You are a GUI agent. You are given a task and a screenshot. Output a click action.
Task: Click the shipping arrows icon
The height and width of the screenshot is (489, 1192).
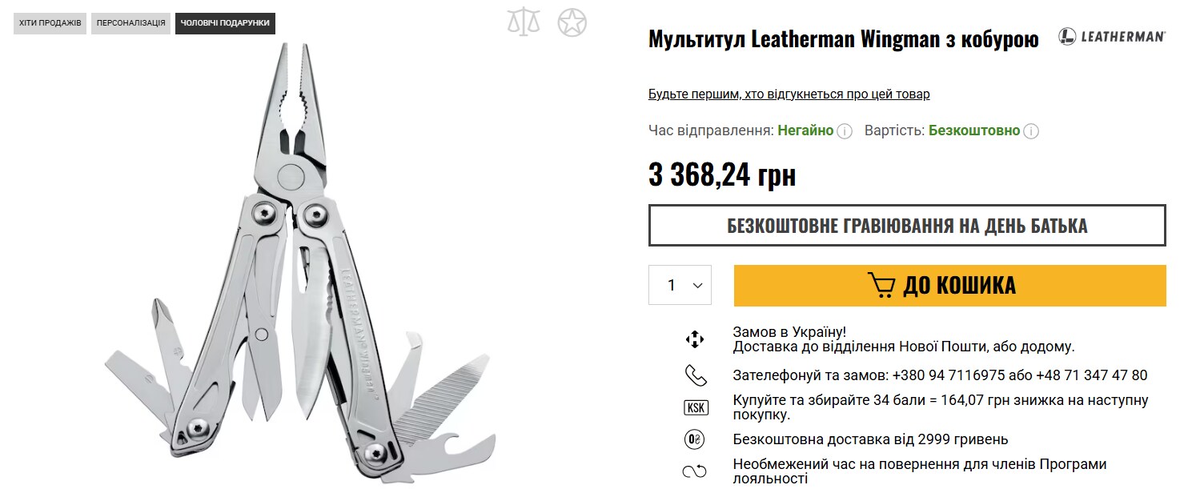tap(695, 339)
